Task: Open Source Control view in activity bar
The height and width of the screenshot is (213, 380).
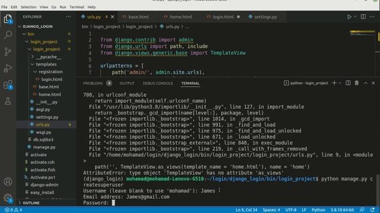Action: coord(8,51)
